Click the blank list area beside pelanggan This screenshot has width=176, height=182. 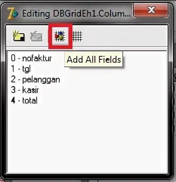click(113, 80)
